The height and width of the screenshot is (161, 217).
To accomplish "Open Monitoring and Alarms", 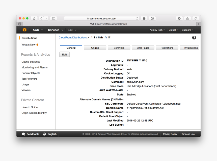I will tap(35, 67).
